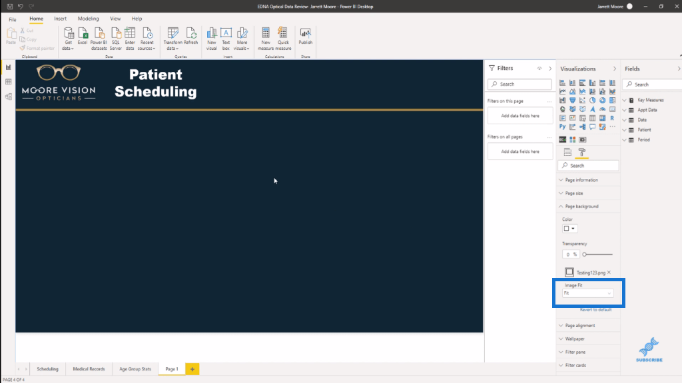Connect to SQL Server
The image size is (682, 383).
click(116, 39)
